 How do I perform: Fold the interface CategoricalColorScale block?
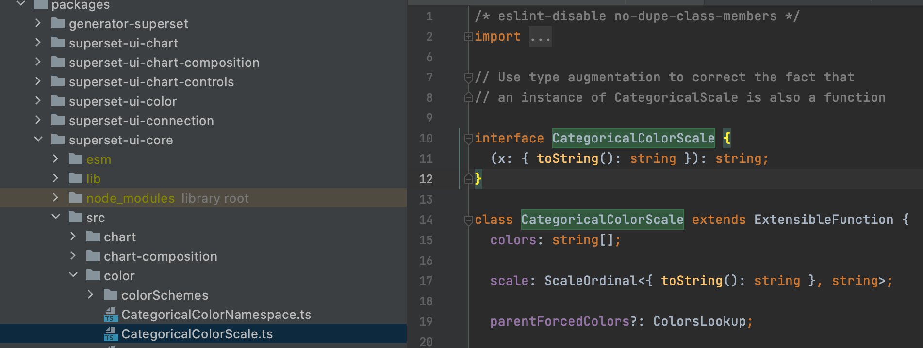click(x=468, y=138)
